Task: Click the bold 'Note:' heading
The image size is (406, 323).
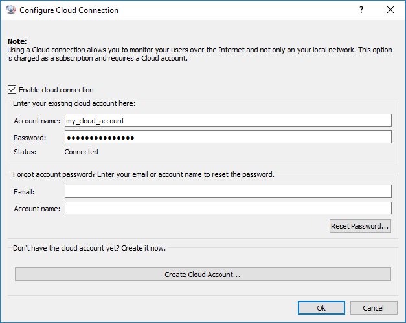Action: (17, 41)
